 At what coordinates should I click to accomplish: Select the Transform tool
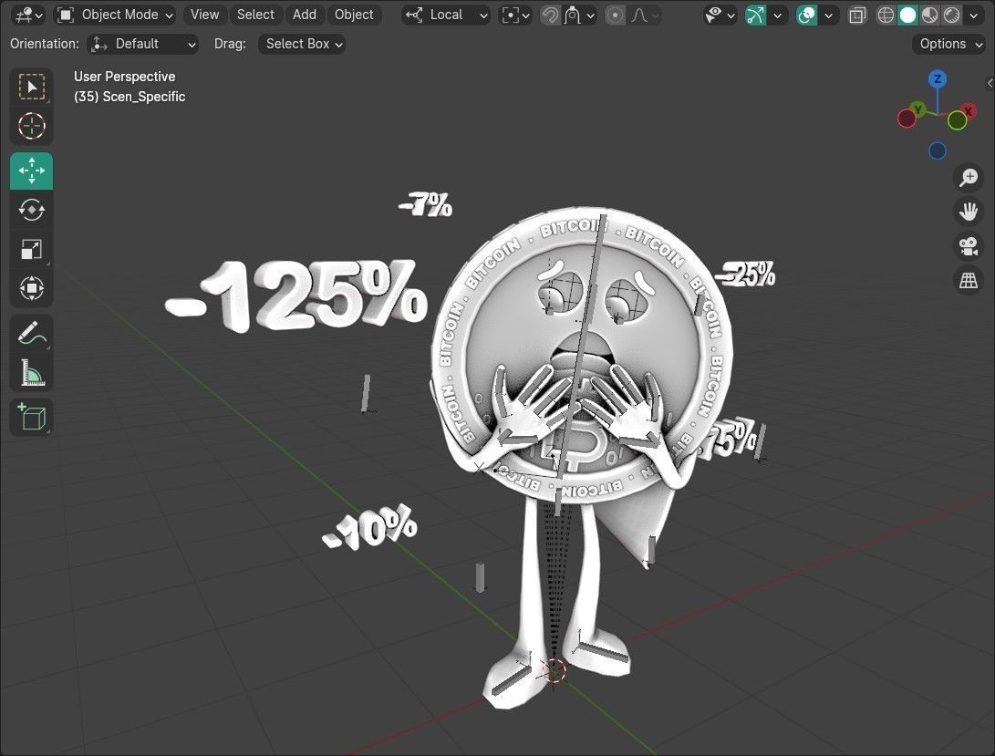click(31, 289)
